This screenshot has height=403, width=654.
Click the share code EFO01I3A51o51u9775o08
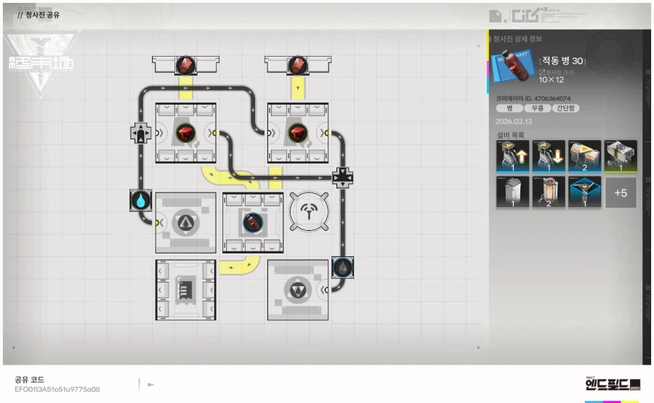(57, 390)
